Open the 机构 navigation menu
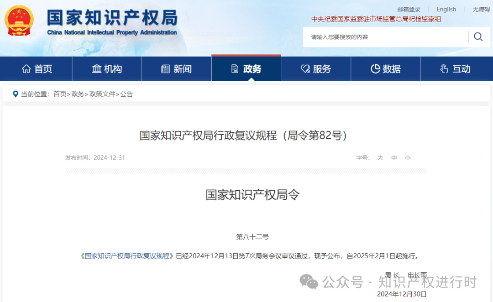This screenshot has height=302, width=493. [x=107, y=68]
